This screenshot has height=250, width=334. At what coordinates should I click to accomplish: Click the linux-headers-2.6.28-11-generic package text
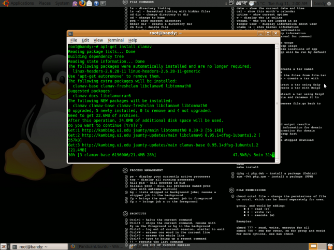[164, 71]
